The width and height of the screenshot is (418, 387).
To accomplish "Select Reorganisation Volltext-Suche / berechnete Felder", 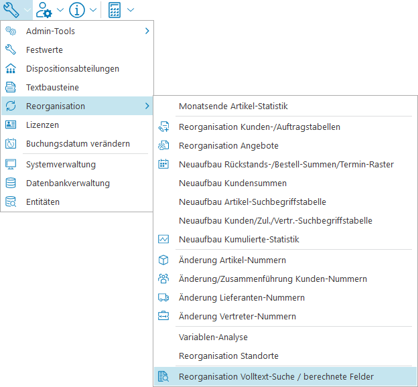I will tap(276, 377).
